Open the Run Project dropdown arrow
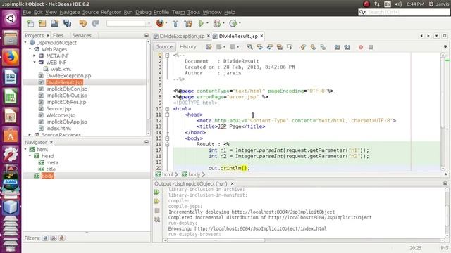This screenshot has width=451, height=253. pyautogui.click(x=207, y=23)
